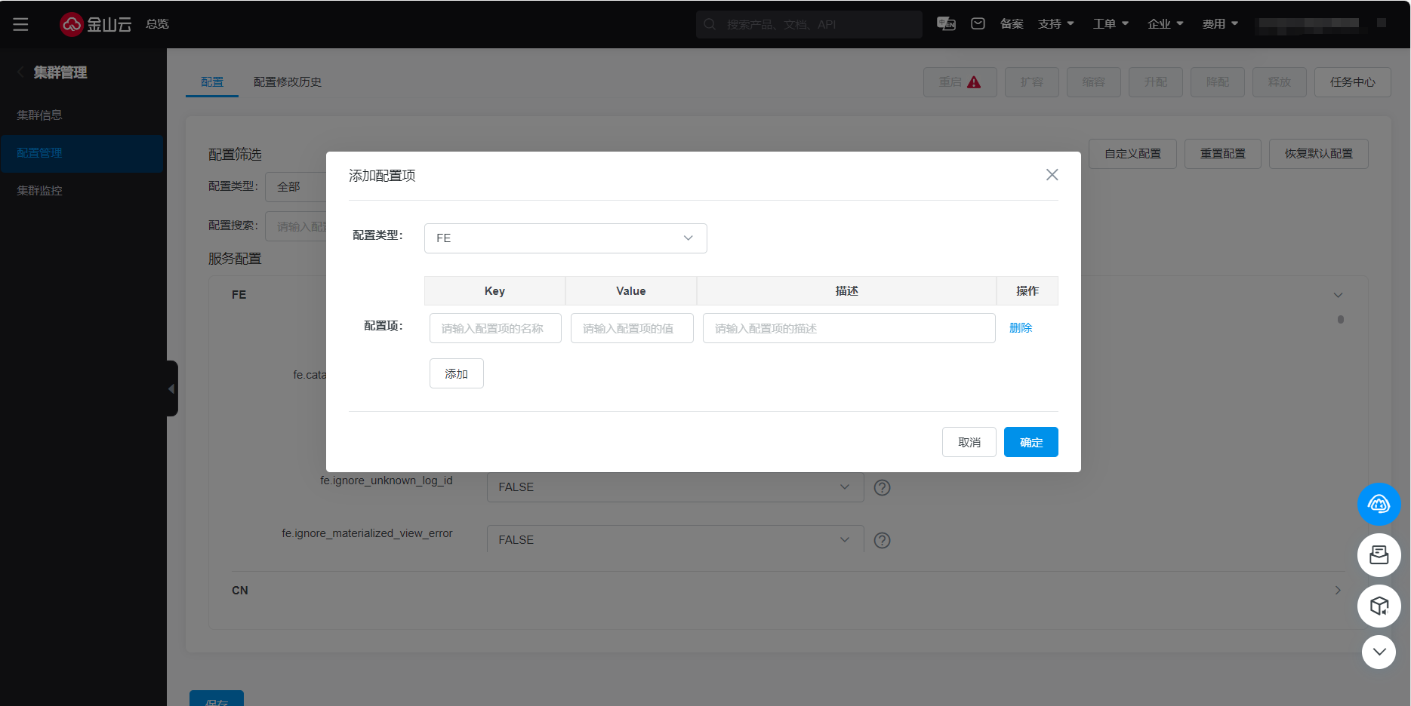Open the configuration type FE dropdown
The image size is (1411, 706).
tap(565, 238)
